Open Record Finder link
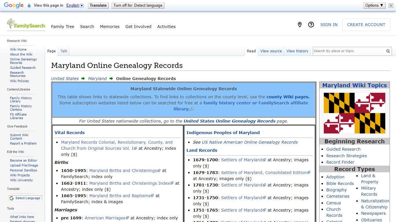 [x=340, y=162]
